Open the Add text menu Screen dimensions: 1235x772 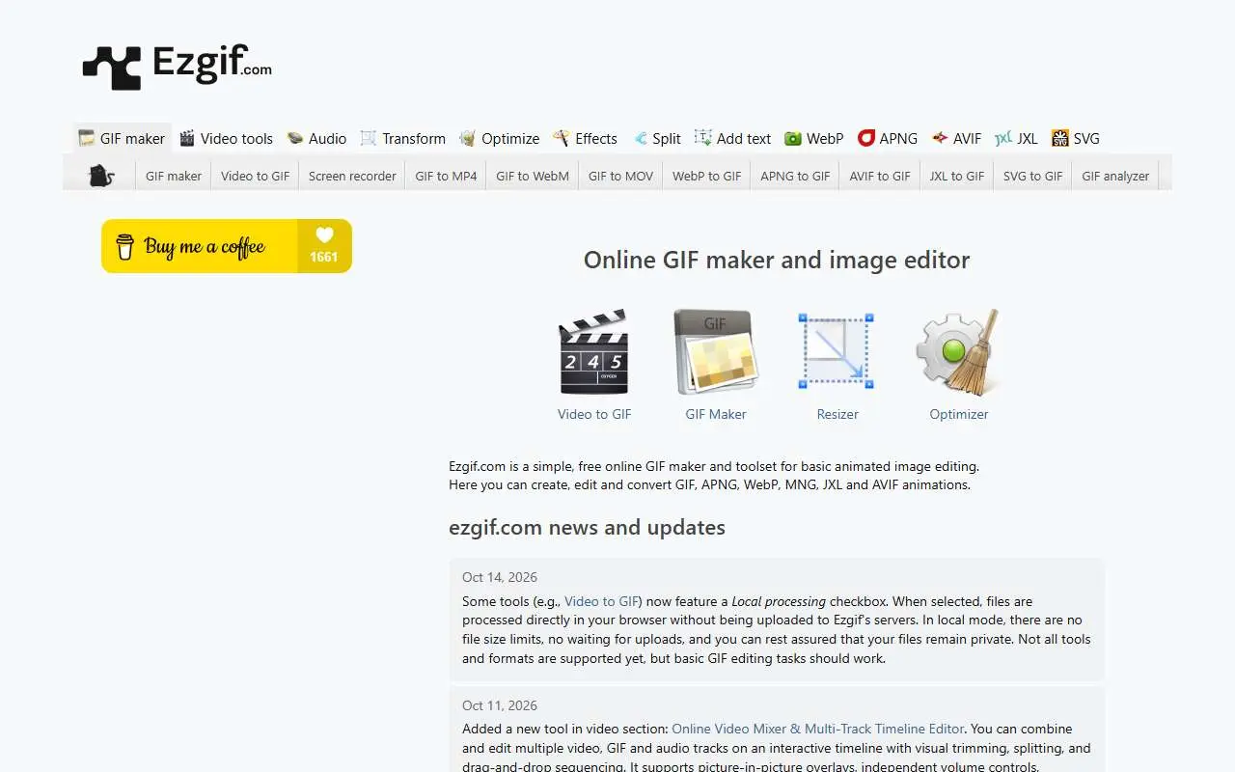732,138
